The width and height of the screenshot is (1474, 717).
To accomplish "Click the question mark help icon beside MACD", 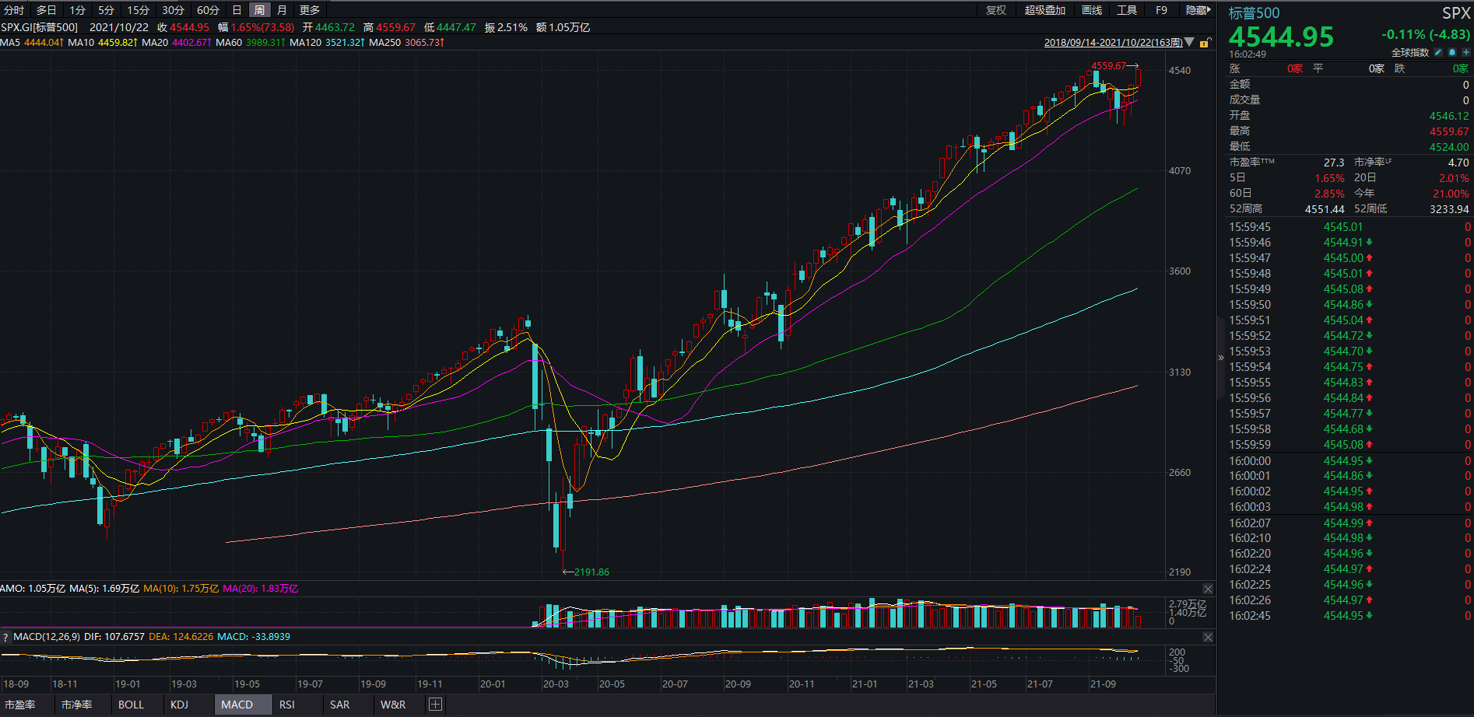I will pos(5,637).
